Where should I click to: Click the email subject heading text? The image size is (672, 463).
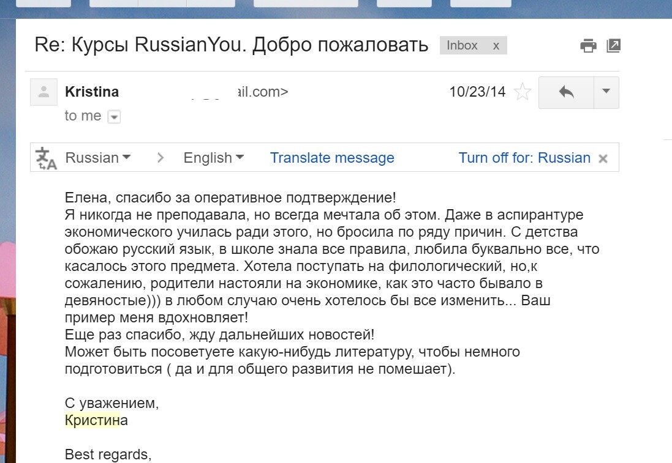[232, 45]
